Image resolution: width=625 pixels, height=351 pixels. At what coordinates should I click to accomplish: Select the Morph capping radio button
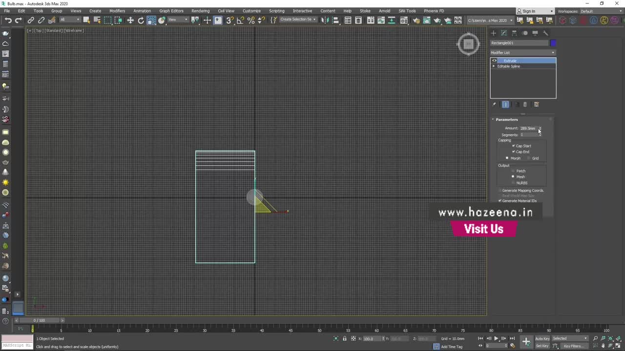[507, 158]
